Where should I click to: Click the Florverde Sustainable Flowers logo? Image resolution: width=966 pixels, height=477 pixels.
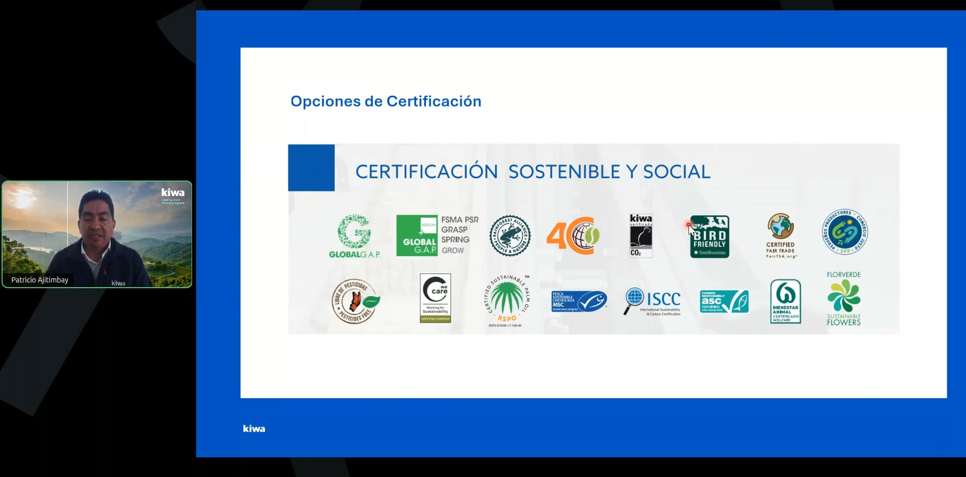pyautogui.click(x=844, y=299)
